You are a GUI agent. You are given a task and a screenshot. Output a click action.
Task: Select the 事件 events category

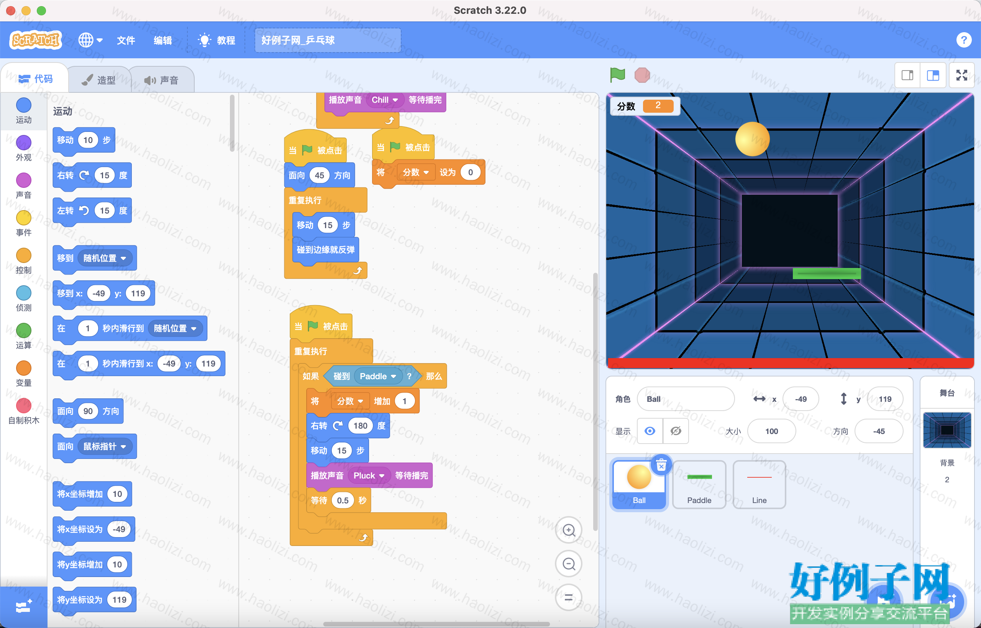24,224
